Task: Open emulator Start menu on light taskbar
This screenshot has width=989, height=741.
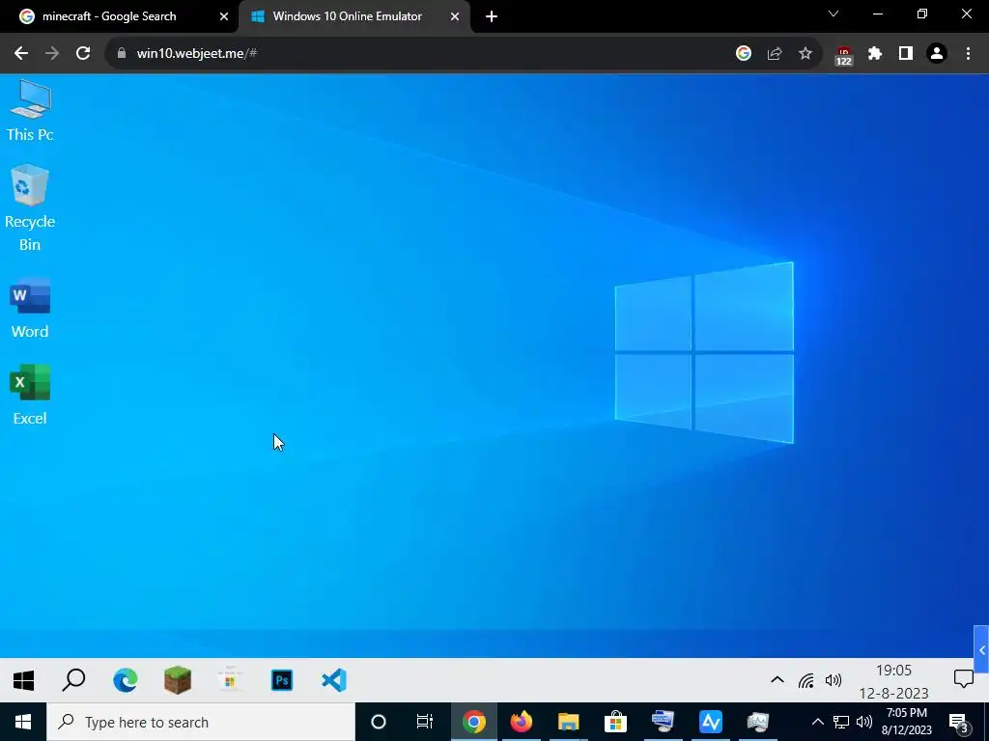Action: [23, 680]
